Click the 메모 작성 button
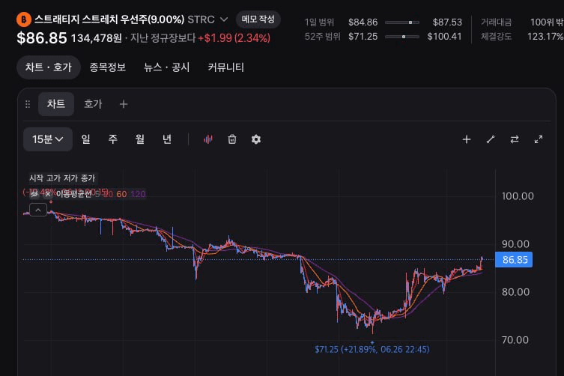 [258, 19]
